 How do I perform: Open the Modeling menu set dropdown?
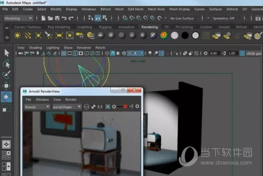tap(18, 18)
